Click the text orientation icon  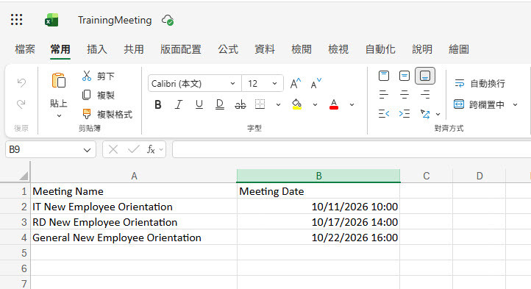425,114
